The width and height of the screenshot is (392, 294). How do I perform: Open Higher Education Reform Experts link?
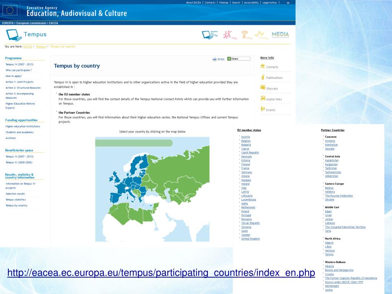tap(20, 106)
